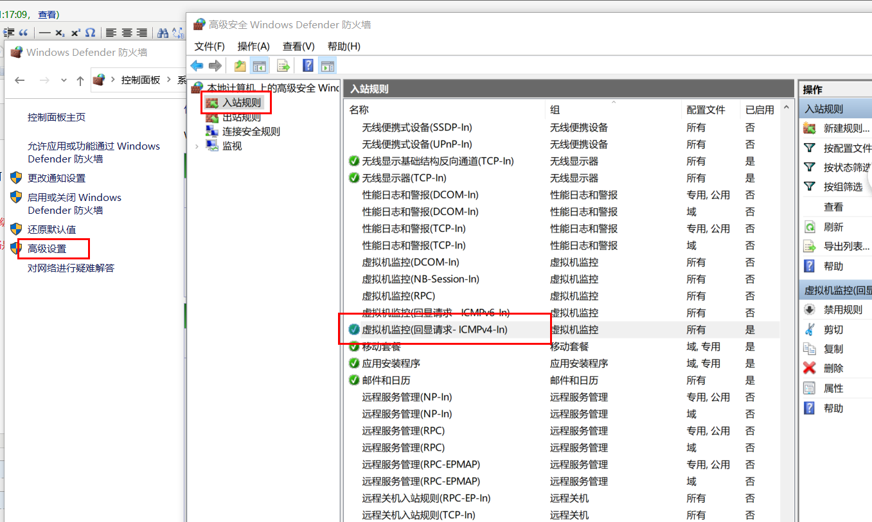The width and height of the screenshot is (872, 522).
Task: Collapse the 入站规则 actions section header
Action: (835, 109)
